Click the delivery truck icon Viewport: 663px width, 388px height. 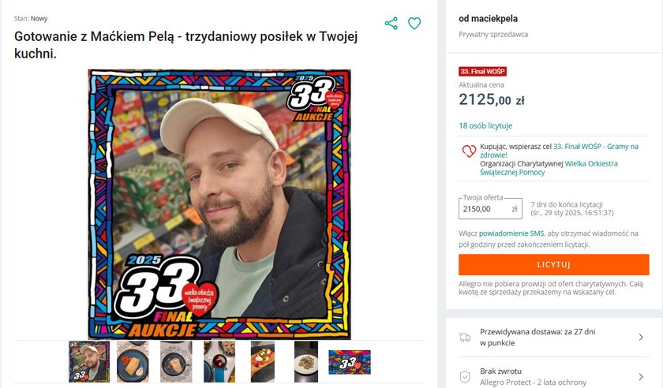465,338
